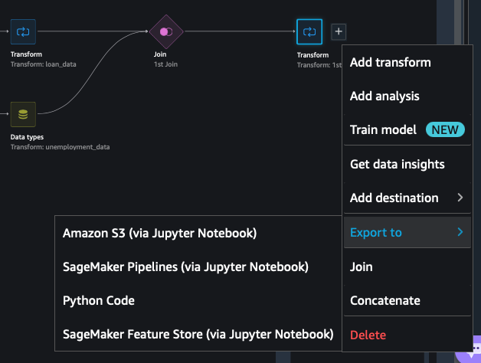Select Add analysis menu option
This screenshot has width=481, height=363.
pyautogui.click(x=384, y=96)
